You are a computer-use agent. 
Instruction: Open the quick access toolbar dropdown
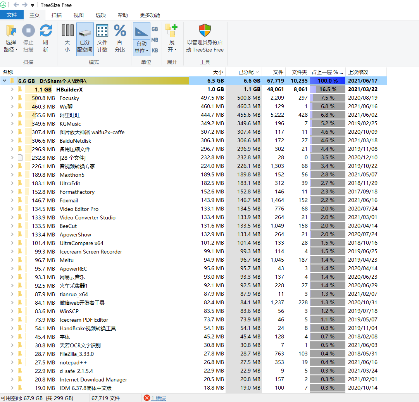coord(32,5)
